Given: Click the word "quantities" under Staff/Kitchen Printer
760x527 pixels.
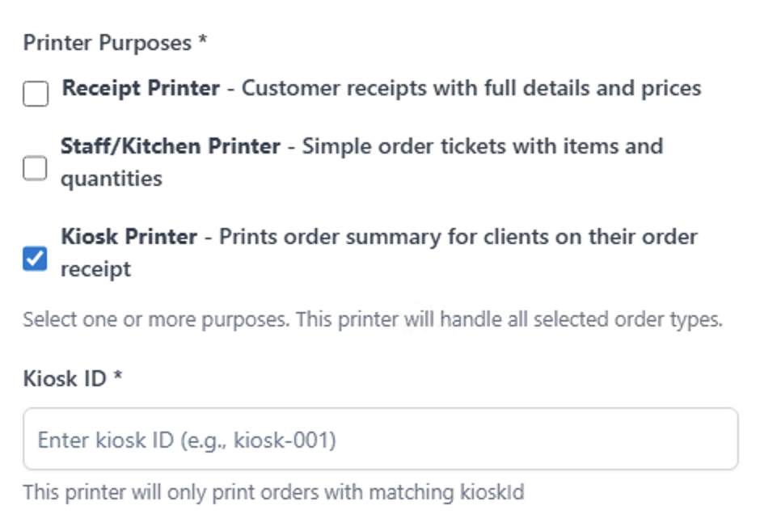Looking at the screenshot, I should point(112,179).
